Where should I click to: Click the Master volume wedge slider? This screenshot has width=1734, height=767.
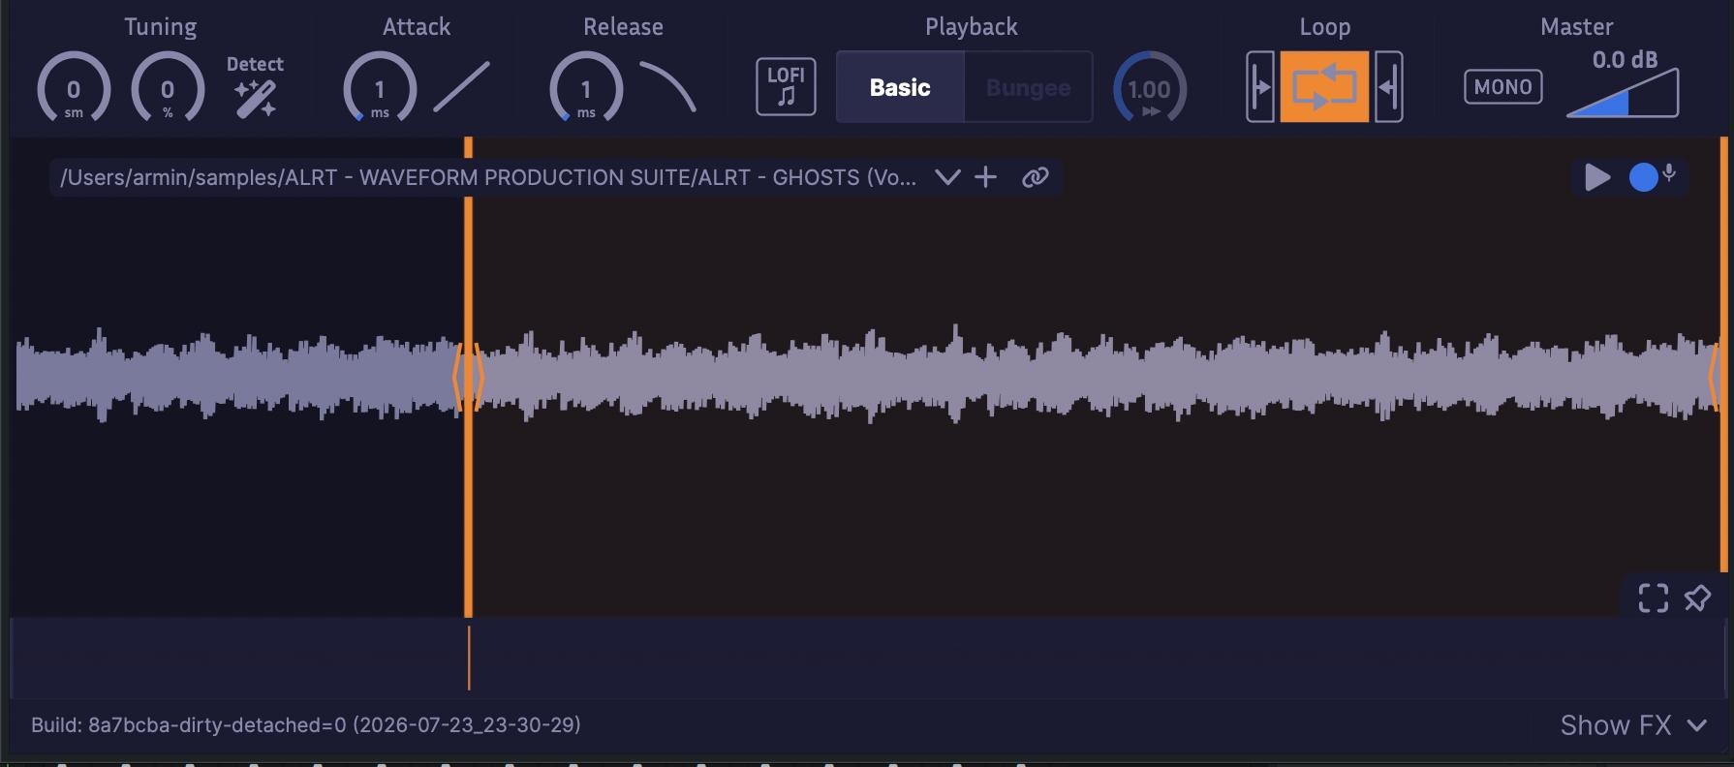(x=1623, y=94)
